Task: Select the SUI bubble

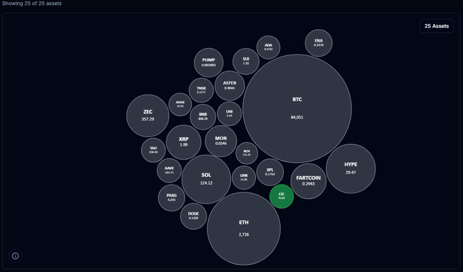Action: tap(246, 61)
